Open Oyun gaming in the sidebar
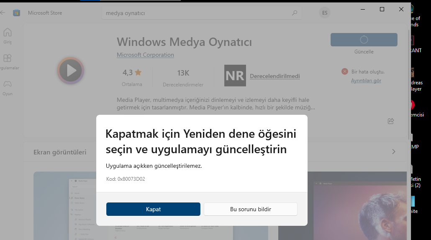Screen dimensions: 431x240 coord(8,88)
